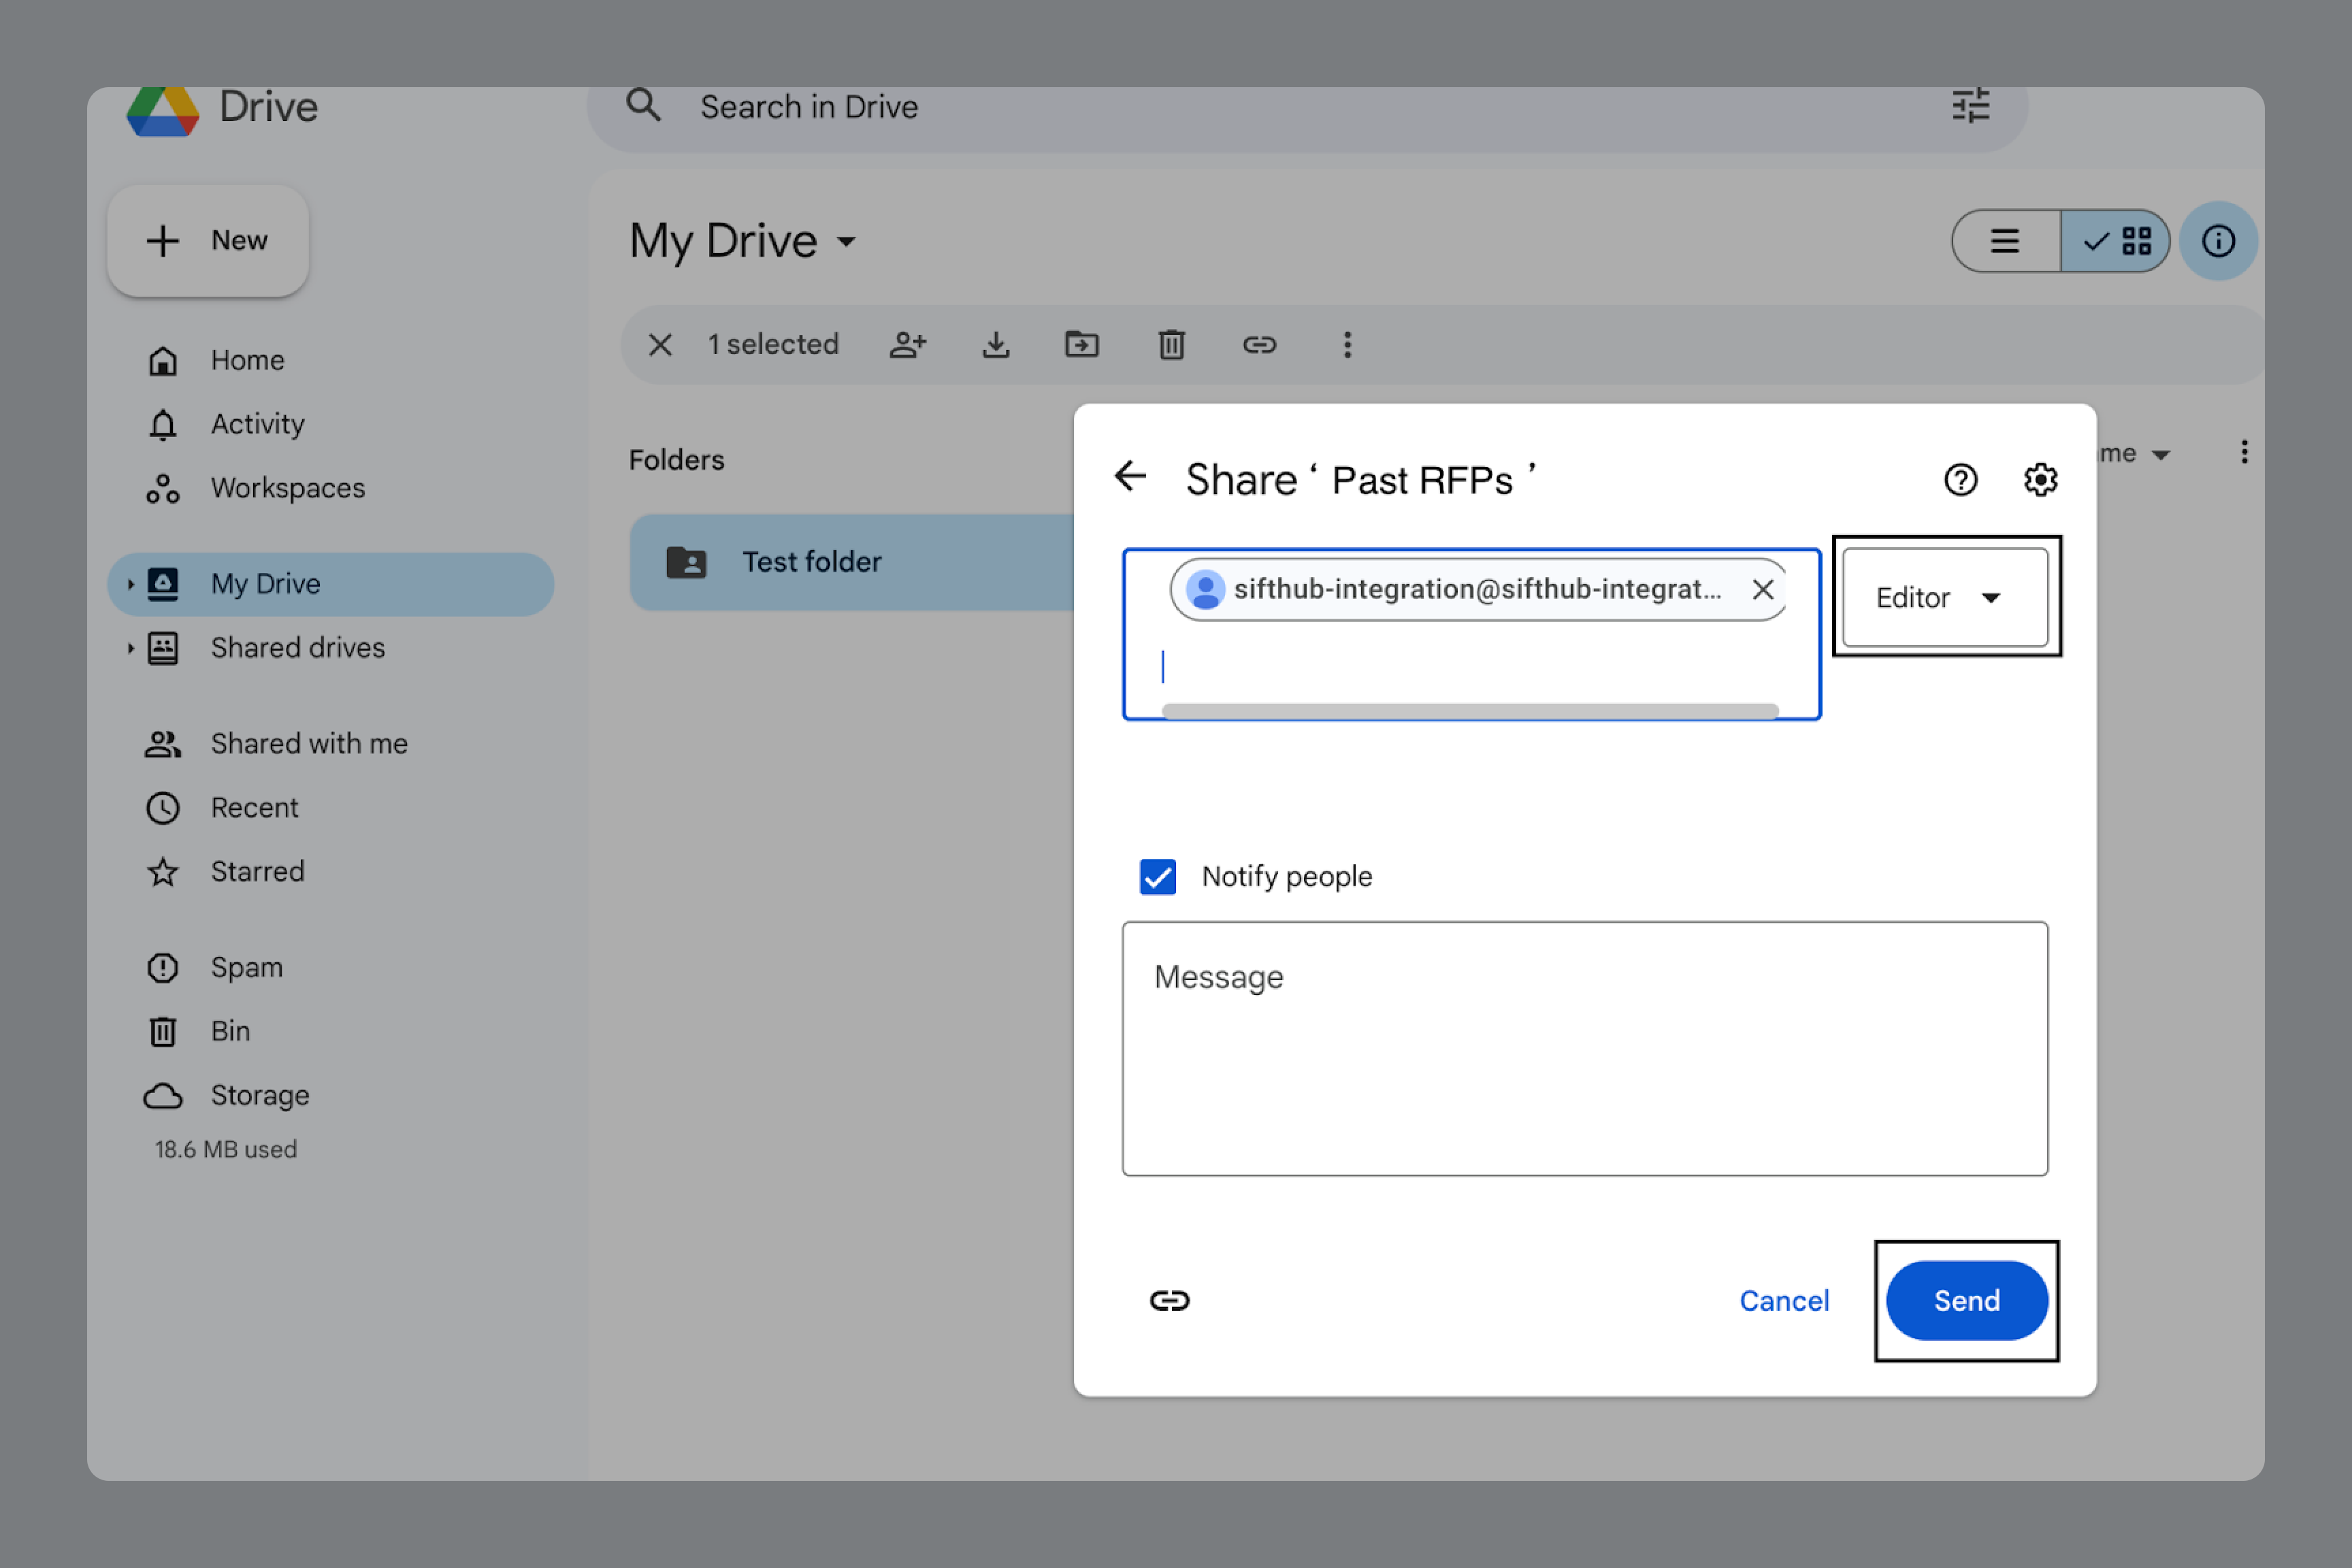Image resolution: width=2352 pixels, height=1568 pixels.
Task: Click the horizontal scrollbar in recipients field
Action: 1469,711
